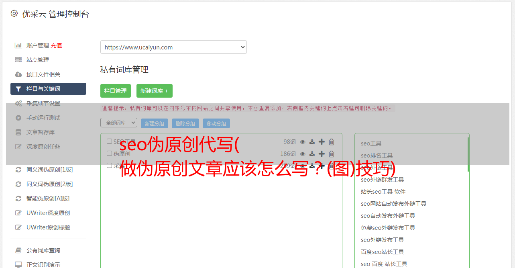Open 深度原创任务 in the sidebar
The image size is (515, 268).
point(43,147)
